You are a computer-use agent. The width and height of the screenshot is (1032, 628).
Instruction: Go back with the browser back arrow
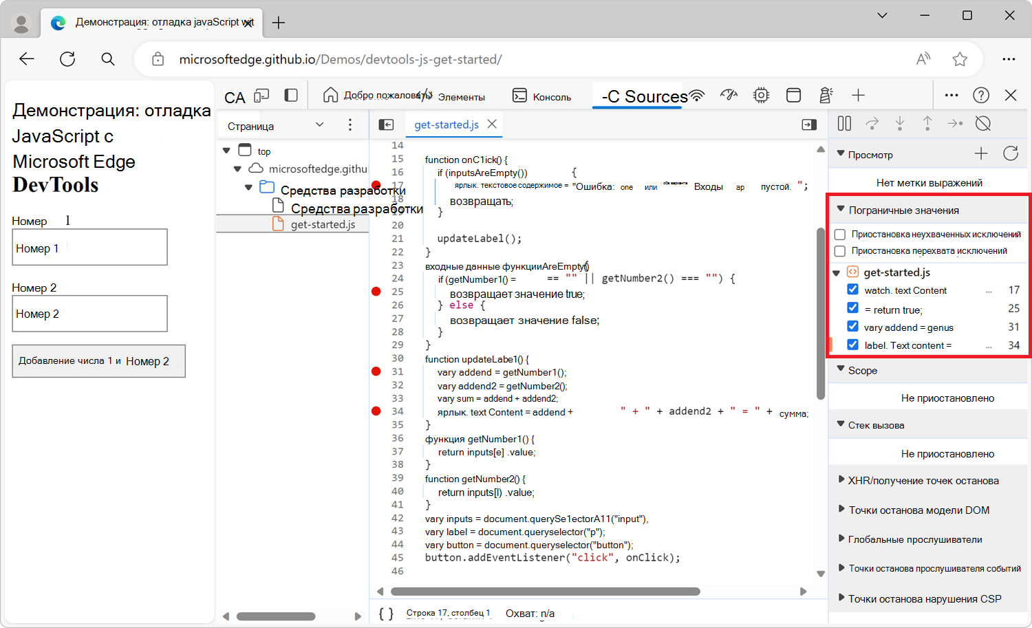click(27, 59)
